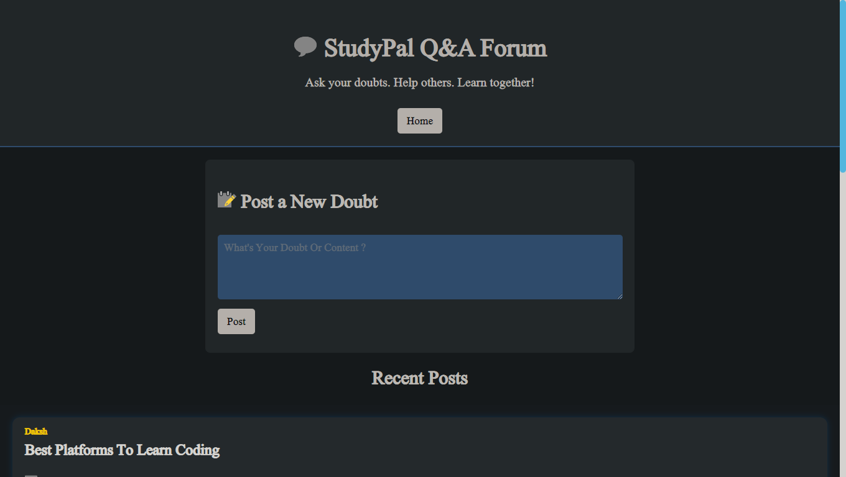Viewport: 846px width, 477px height.
Task: Click the scrollbar track below the thumb
Action: tap(843, 324)
